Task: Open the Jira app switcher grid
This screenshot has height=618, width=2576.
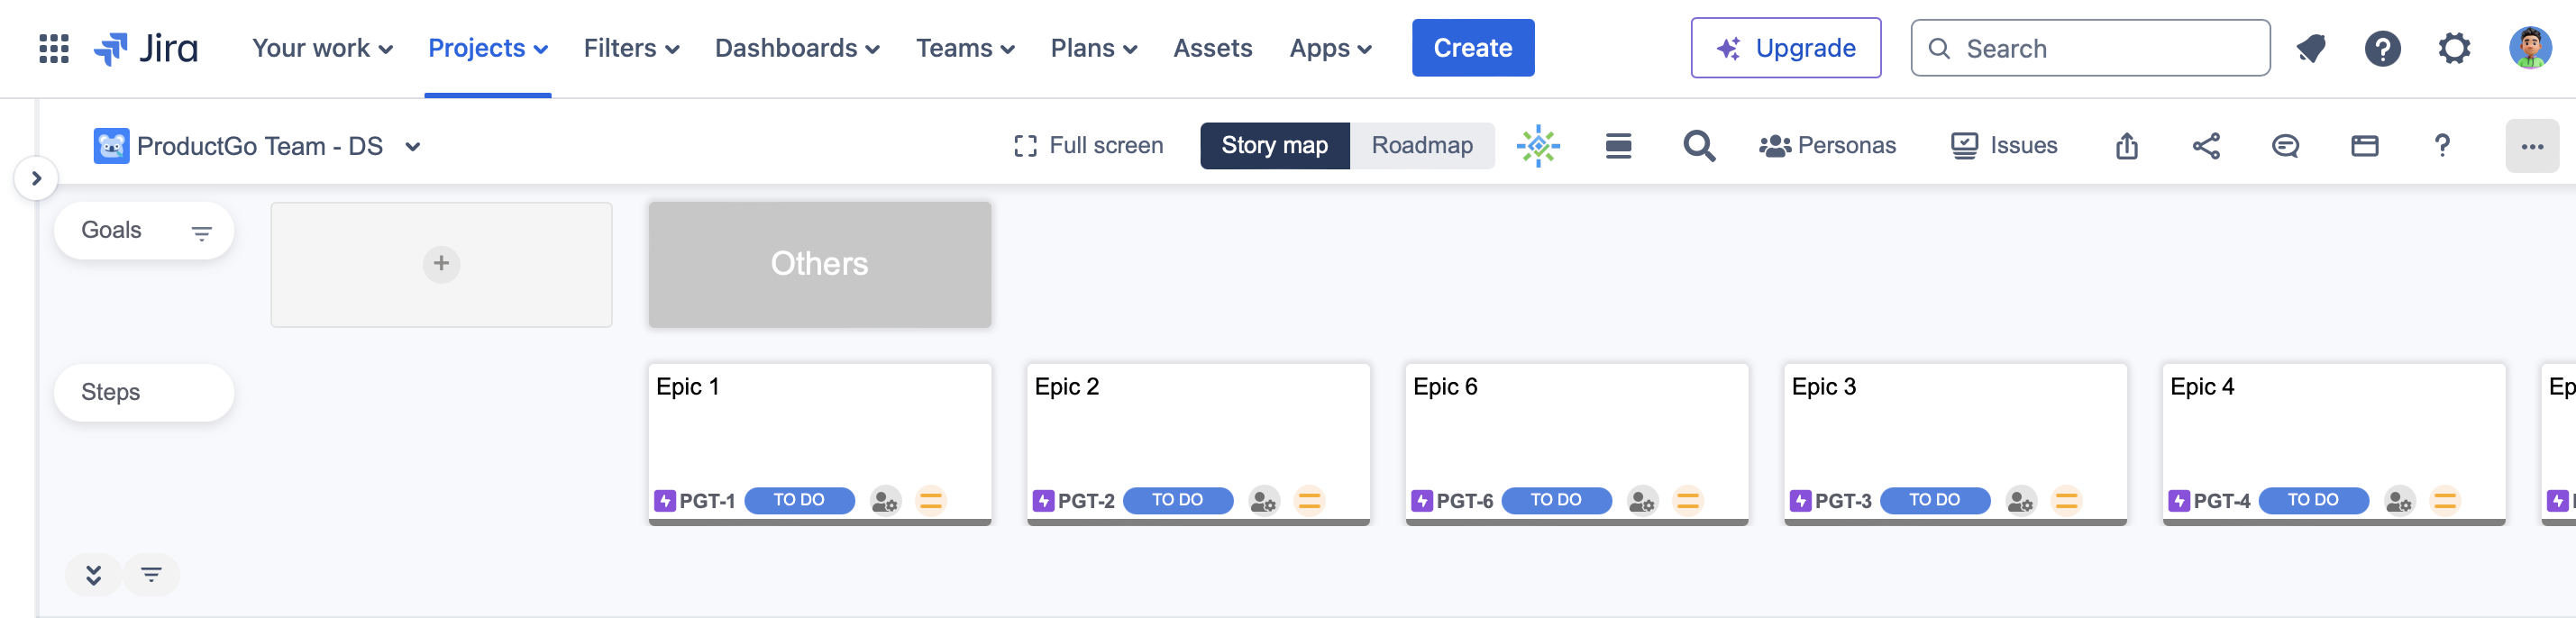Action: point(53,48)
